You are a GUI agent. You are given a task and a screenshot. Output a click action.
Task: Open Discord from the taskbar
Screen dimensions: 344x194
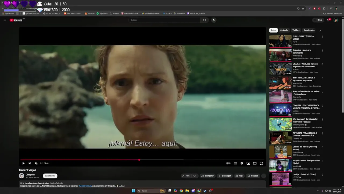tap(193, 191)
